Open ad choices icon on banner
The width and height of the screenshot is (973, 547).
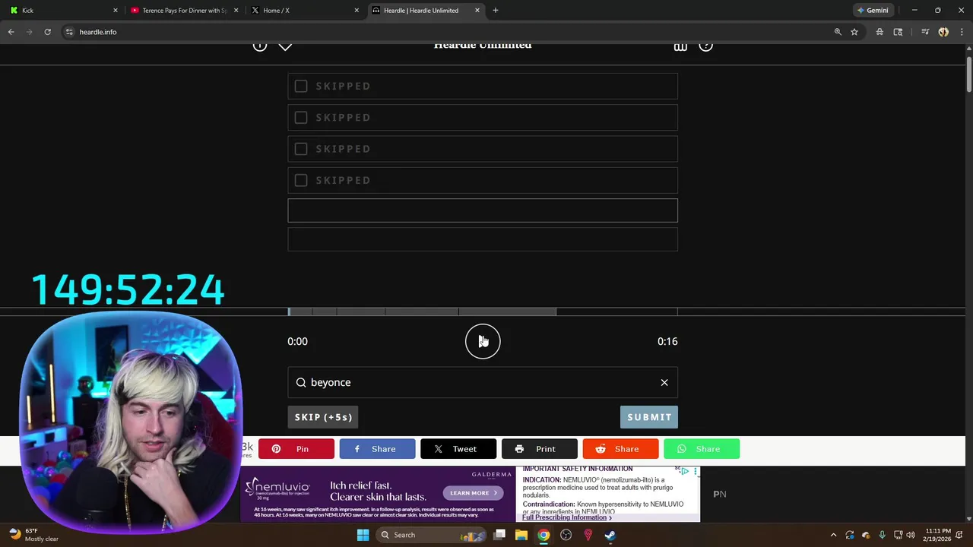(x=685, y=472)
